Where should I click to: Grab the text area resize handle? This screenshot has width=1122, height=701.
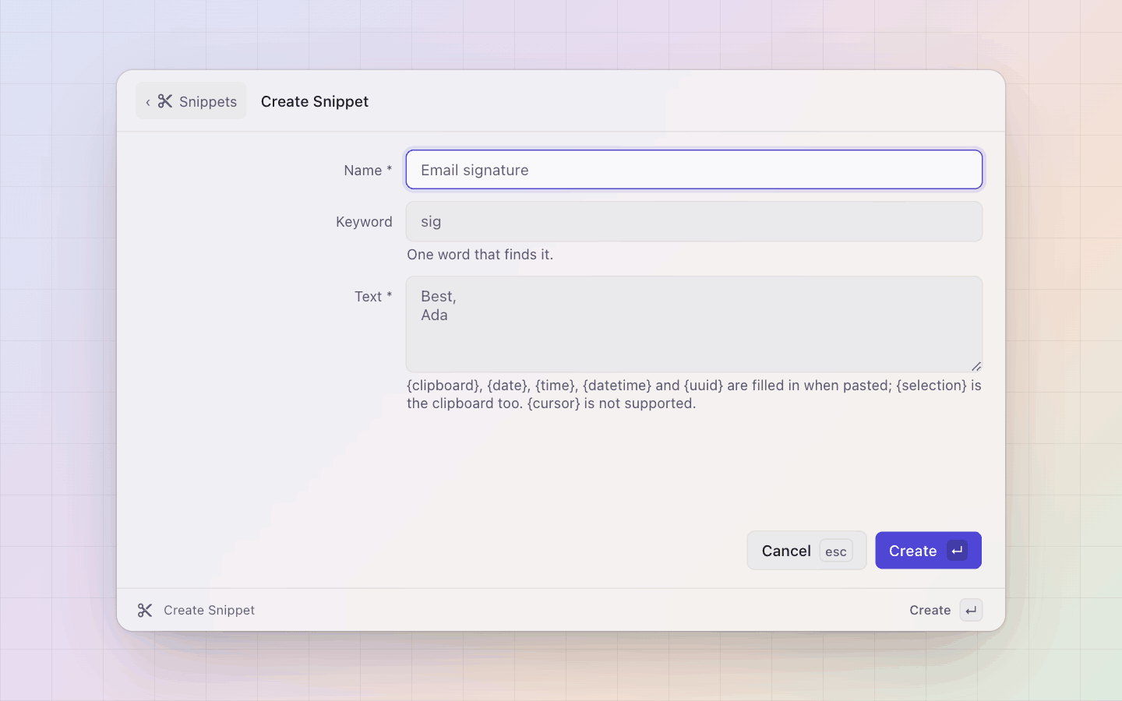pos(976,366)
